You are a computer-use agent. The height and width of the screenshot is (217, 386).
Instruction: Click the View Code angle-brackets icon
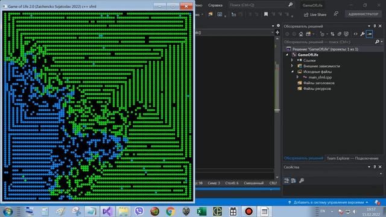point(355,34)
